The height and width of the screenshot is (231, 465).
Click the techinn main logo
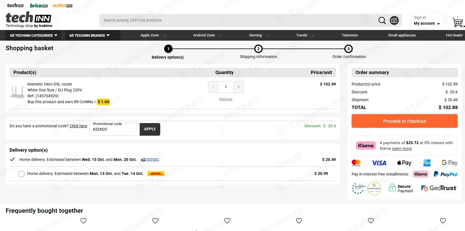(29, 19)
